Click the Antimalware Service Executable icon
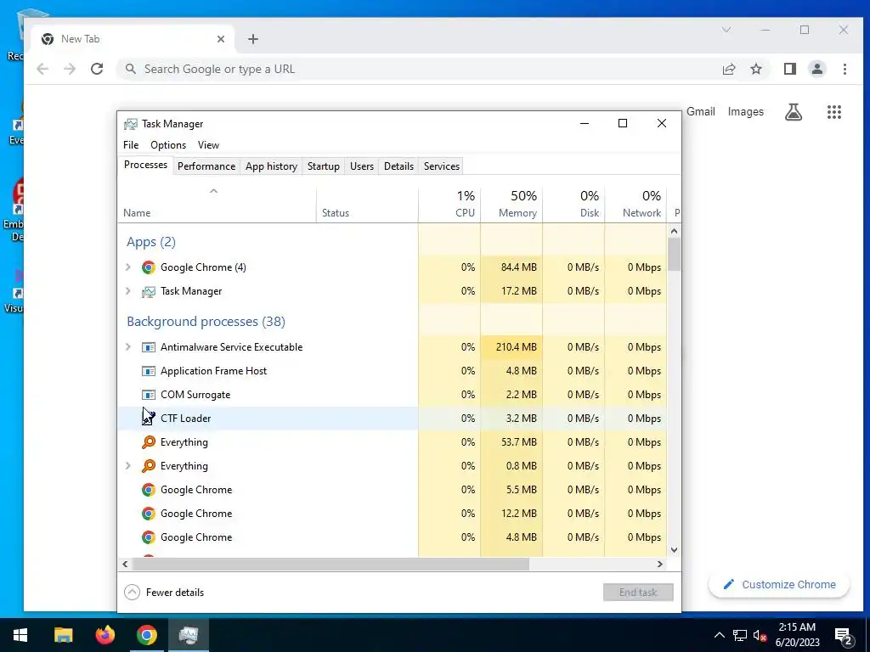This screenshot has height=652, width=870. point(148,347)
